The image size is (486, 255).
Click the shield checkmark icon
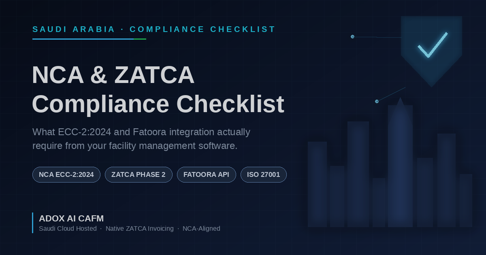[x=432, y=51]
